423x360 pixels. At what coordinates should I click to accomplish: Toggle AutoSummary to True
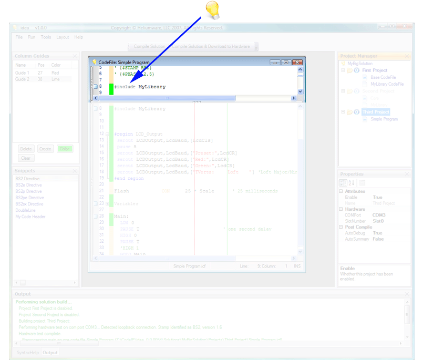pyautogui.click(x=378, y=239)
